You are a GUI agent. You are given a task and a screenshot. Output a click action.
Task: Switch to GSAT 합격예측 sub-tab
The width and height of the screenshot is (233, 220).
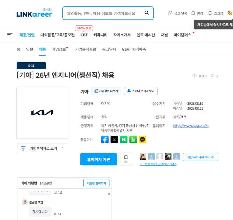[134, 49]
